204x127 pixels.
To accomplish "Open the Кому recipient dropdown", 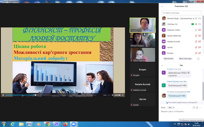I will click(171, 108).
